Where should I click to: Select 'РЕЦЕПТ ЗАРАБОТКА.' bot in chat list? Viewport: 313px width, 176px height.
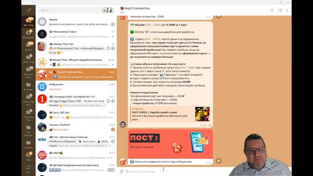click(76, 74)
